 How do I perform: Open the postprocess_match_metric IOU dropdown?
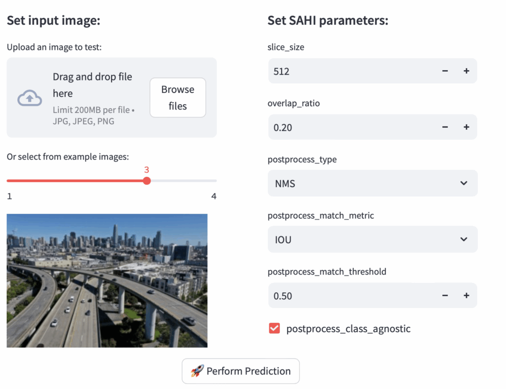(x=366, y=239)
